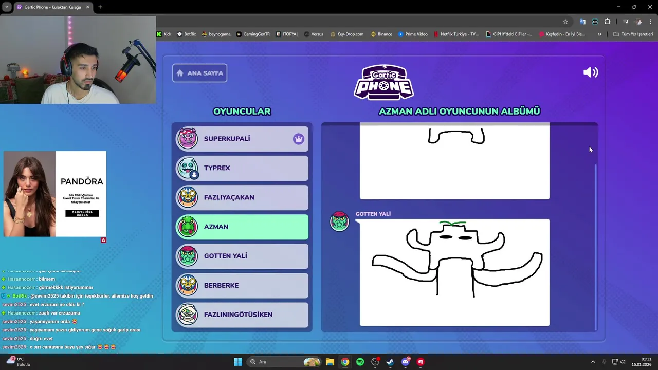Open Spotify from the taskbar
The image size is (658, 370).
(360, 362)
